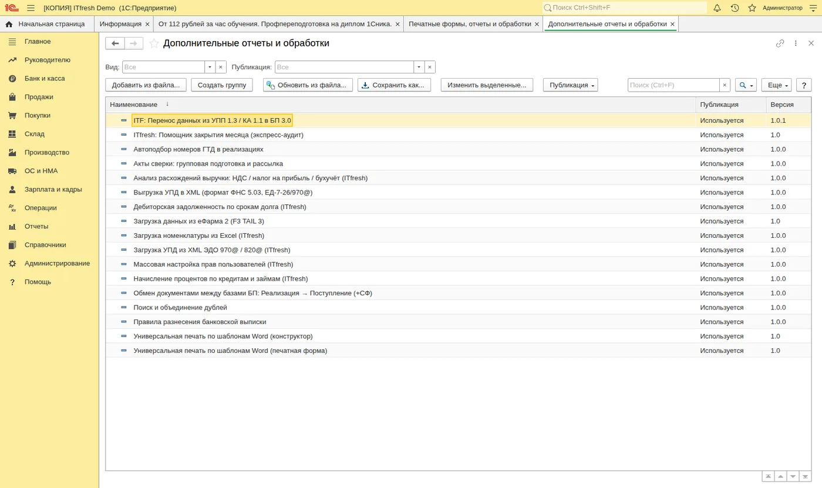822x488 pixels.
Task: Go back with the left arrow button
Action: click(x=115, y=43)
